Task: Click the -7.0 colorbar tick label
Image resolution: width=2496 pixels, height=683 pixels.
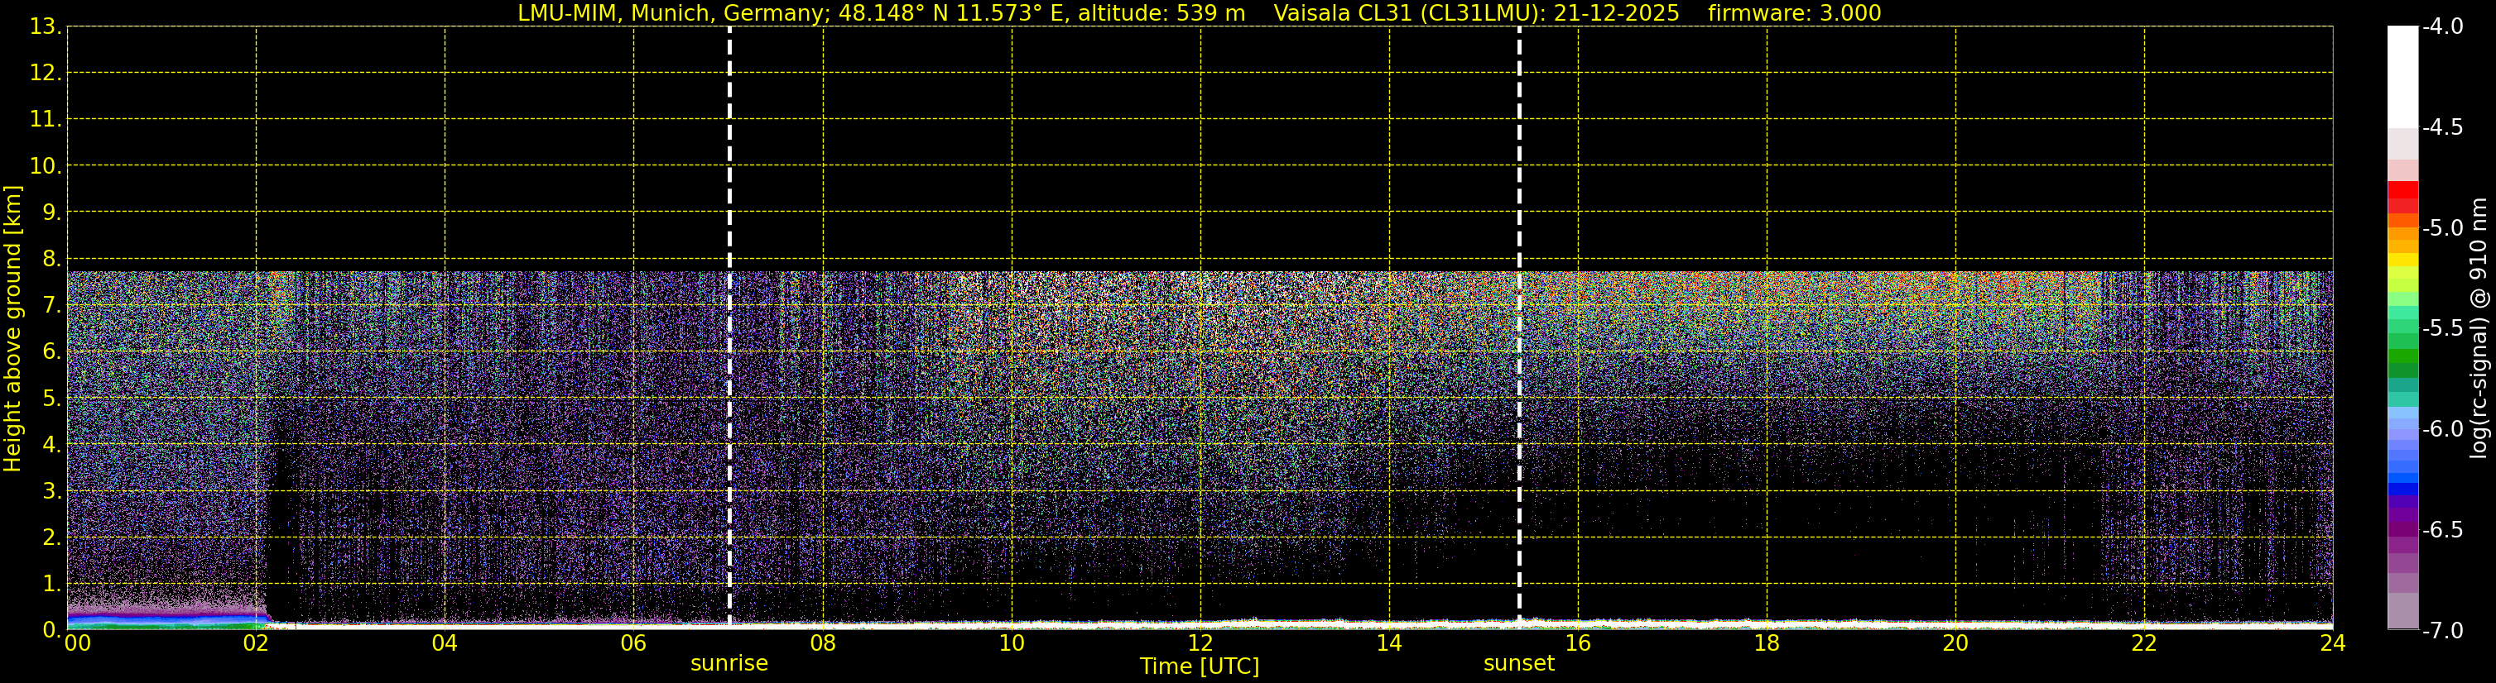Action: click(2441, 631)
